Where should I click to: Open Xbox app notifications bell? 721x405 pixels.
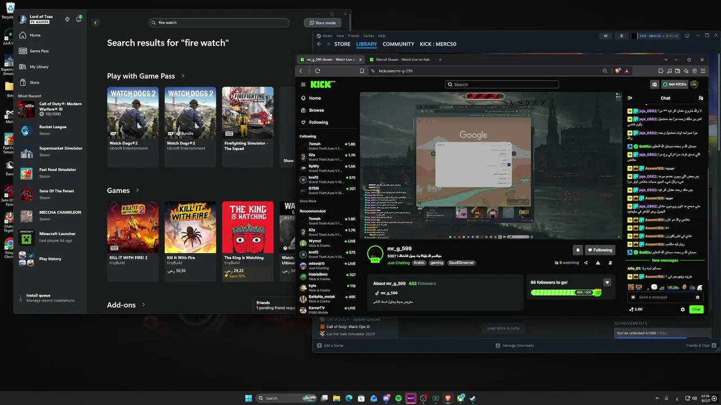coord(78,19)
